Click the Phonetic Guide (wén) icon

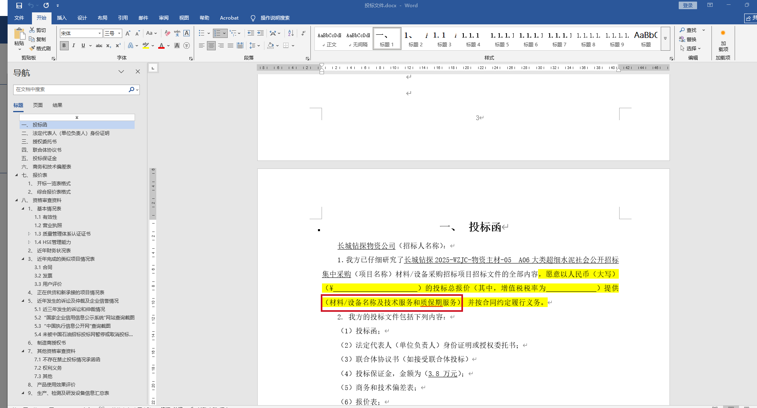click(177, 34)
